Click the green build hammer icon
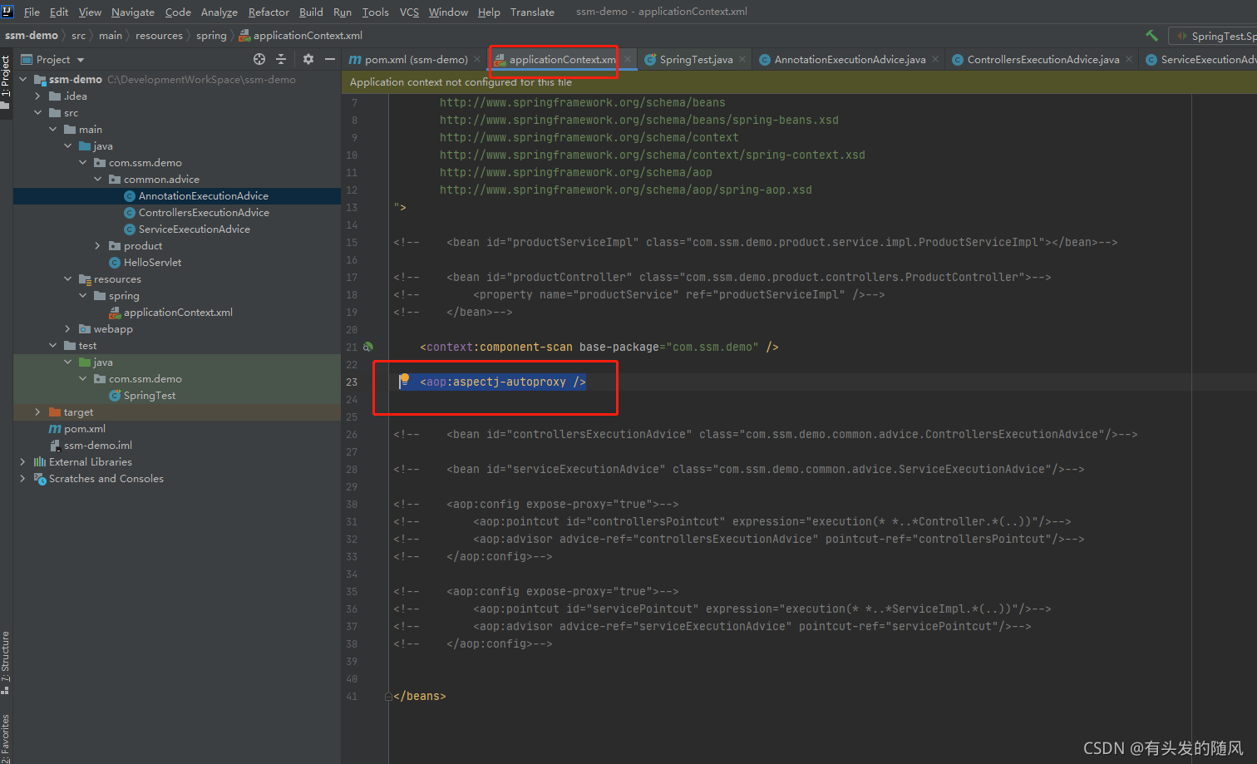The image size is (1257, 764). [1151, 35]
